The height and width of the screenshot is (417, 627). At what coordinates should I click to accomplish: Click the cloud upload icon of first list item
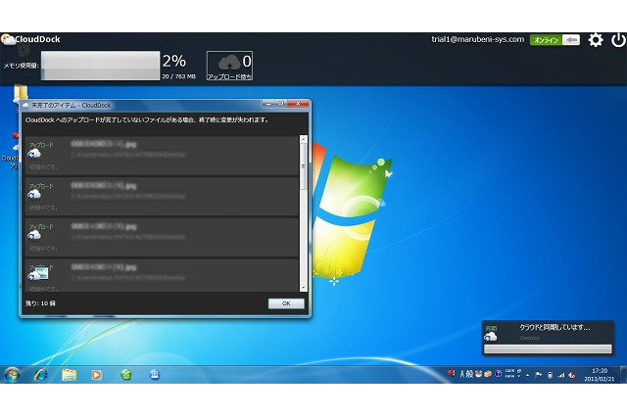(34, 154)
